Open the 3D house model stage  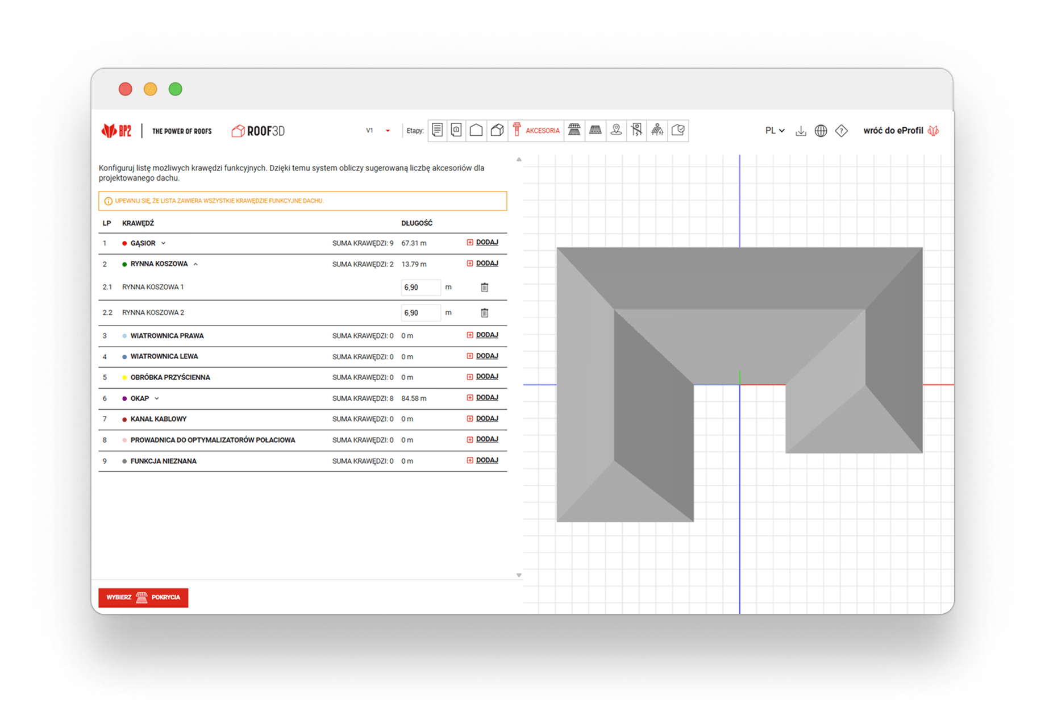(497, 130)
